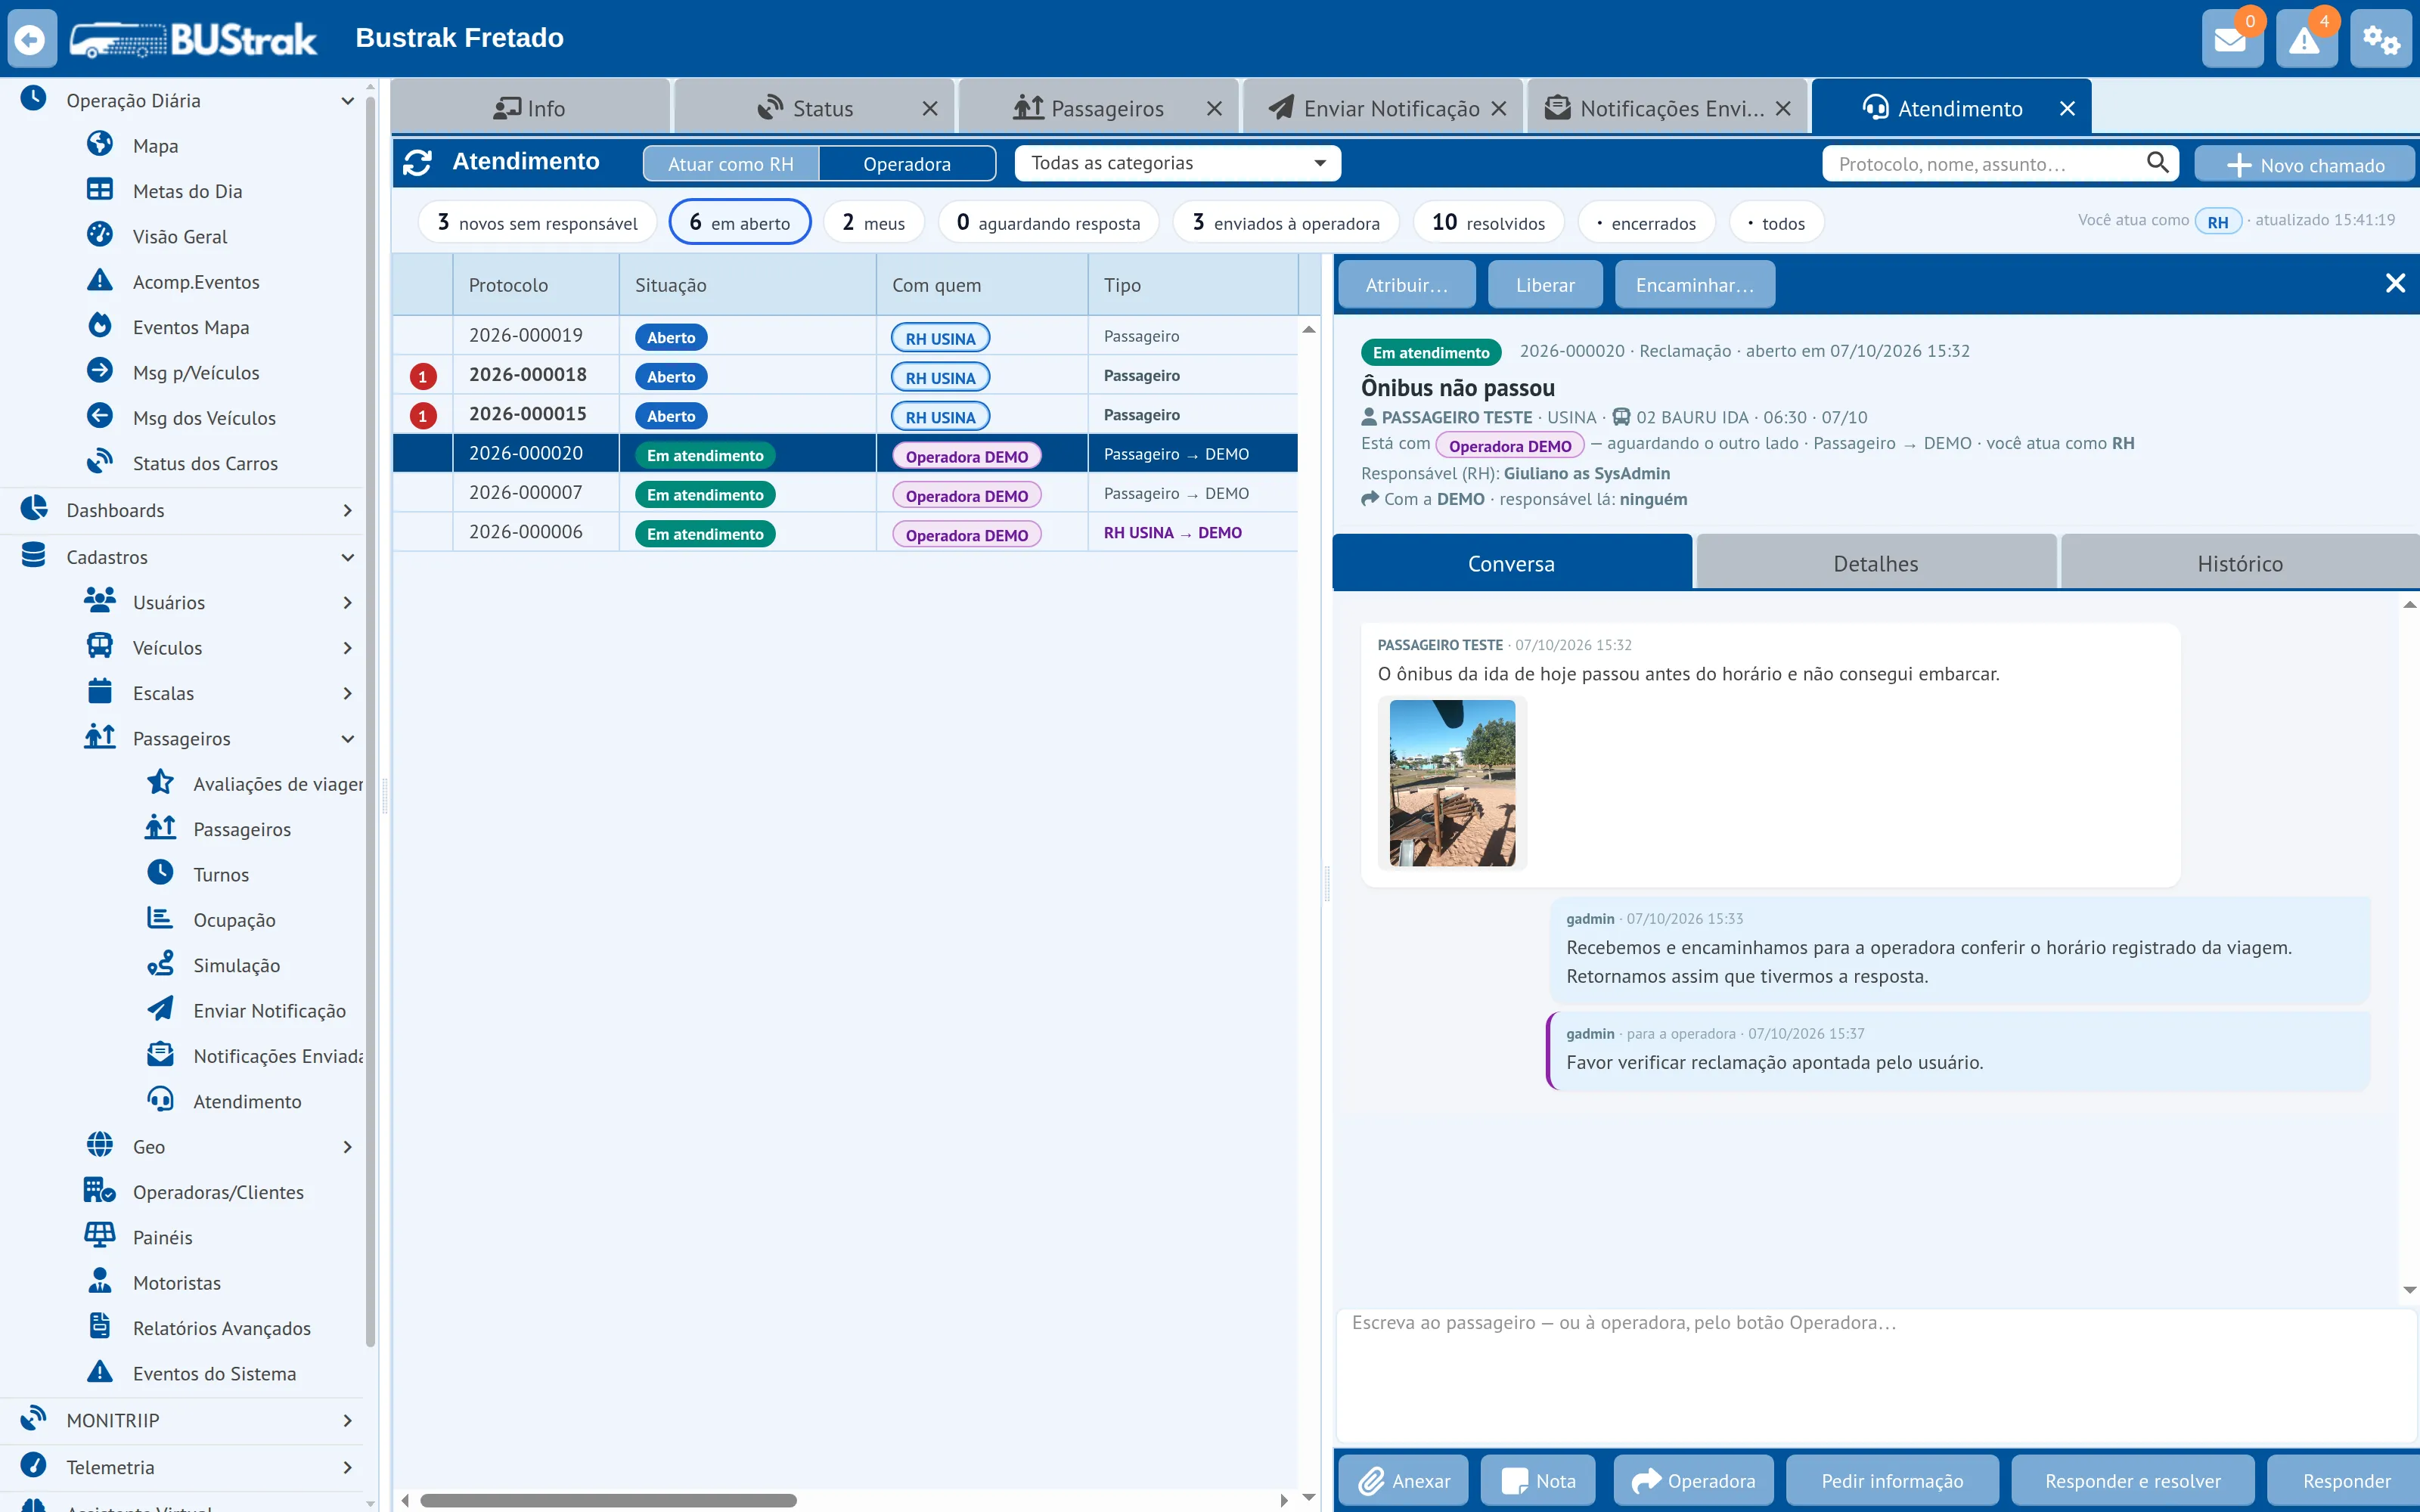
Task: Filter by 2 meus tickets
Action: tap(873, 222)
